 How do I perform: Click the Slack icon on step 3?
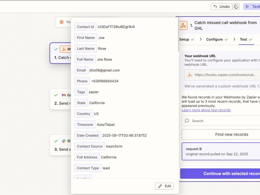(64, 141)
